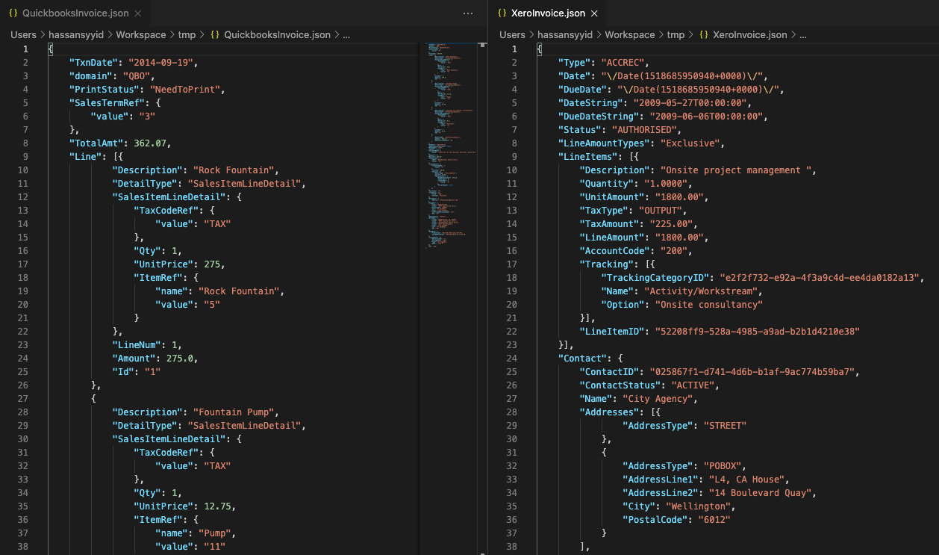Click the "OUTPUT" TaxType value
This screenshot has height=555, width=939.
[660, 210]
